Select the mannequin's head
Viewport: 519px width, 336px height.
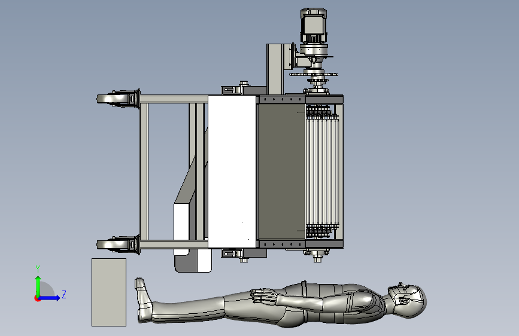click(408, 301)
